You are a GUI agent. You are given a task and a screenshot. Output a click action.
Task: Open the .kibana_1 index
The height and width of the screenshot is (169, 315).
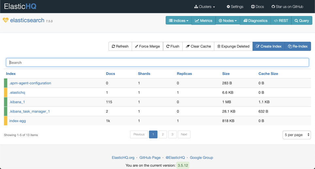17,102
